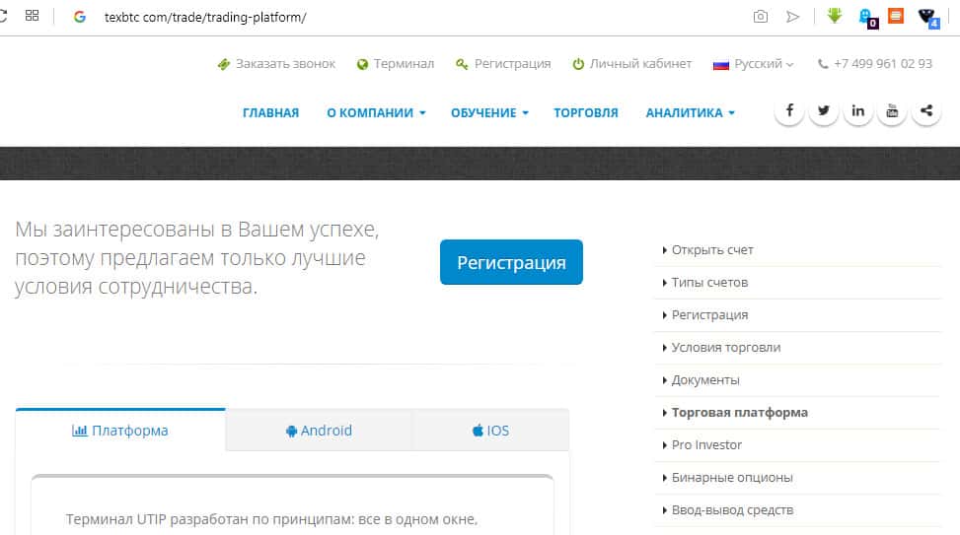The height and width of the screenshot is (535, 960).
Task: Click the globe icon next to Терминал
Action: (x=362, y=64)
